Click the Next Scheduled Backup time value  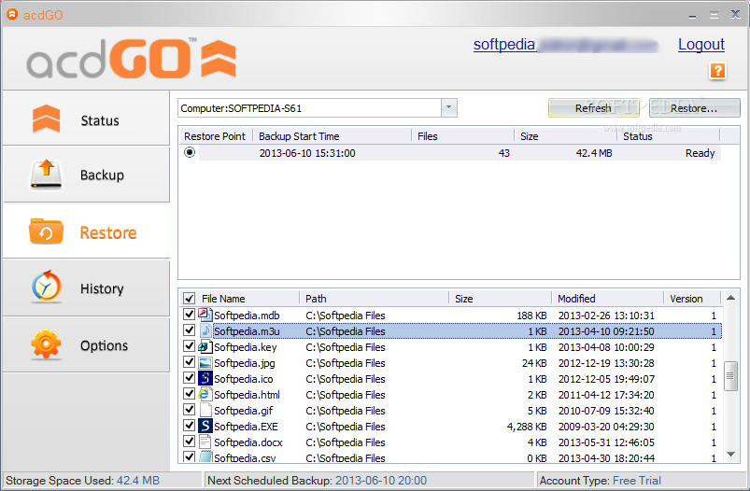click(381, 480)
